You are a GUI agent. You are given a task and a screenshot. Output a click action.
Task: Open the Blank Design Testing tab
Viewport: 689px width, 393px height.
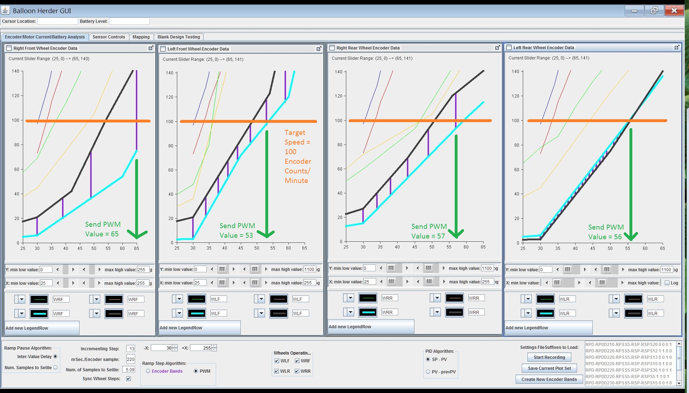click(x=178, y=37)
